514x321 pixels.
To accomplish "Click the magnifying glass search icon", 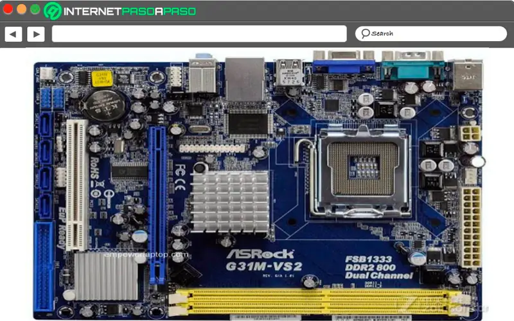I will [365, 33].
